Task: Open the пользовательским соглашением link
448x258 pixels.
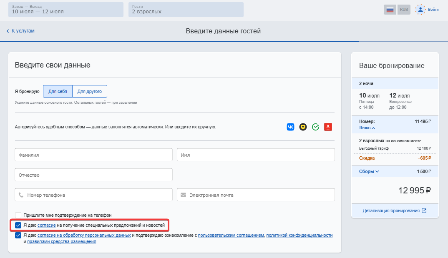Action: coord(231,235)
